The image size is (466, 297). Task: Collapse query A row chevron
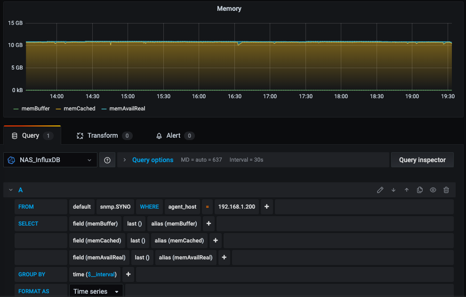tap(11, 190)
